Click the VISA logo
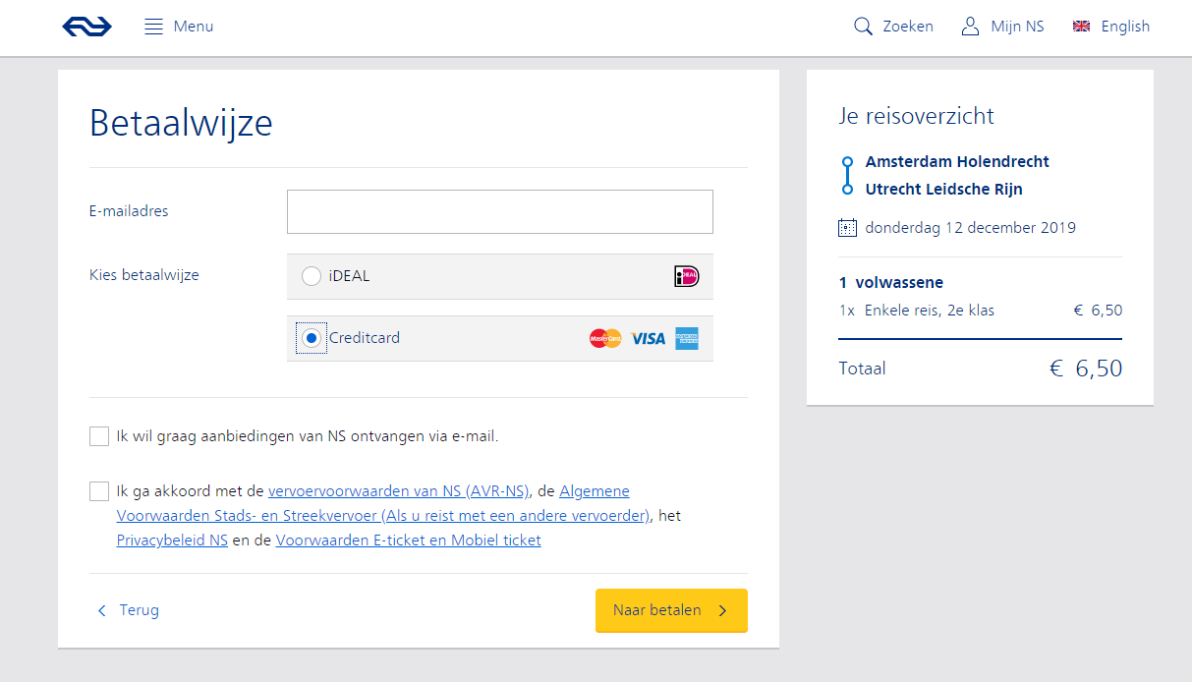1192x682 pixels. [x=648, y=338]
